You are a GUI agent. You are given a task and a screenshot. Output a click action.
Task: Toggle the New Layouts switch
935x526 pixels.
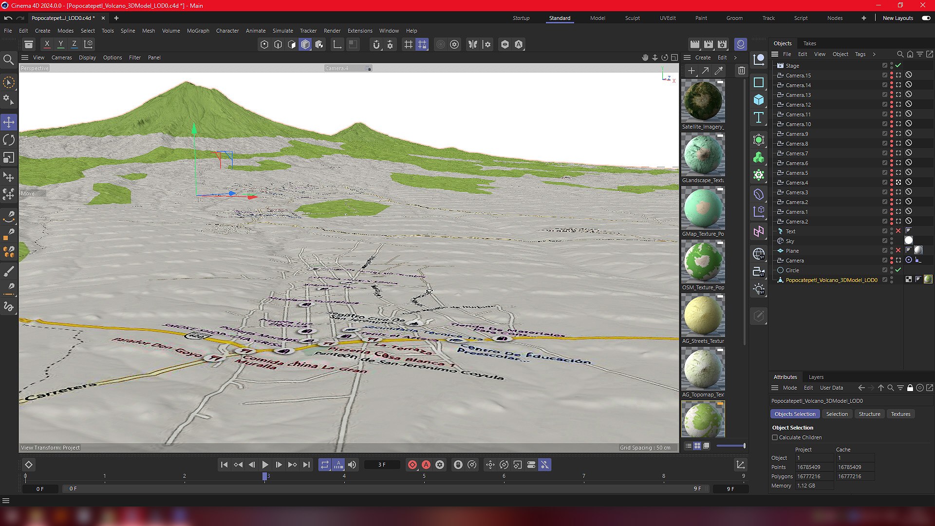tap(926, 18)
